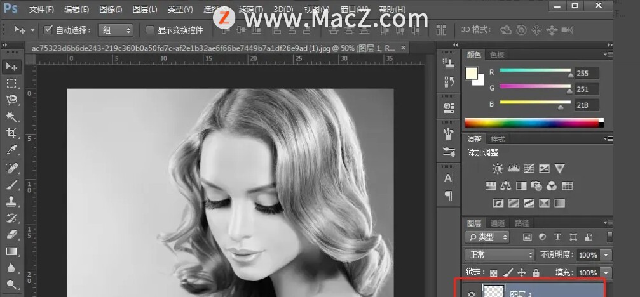Add a Black & White adjustment

pyautogui.click(x=521, y=186)
